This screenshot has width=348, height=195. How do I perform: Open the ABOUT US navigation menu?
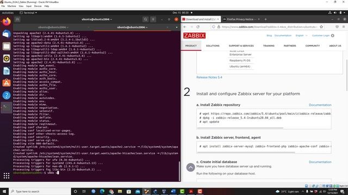point(335,45)
